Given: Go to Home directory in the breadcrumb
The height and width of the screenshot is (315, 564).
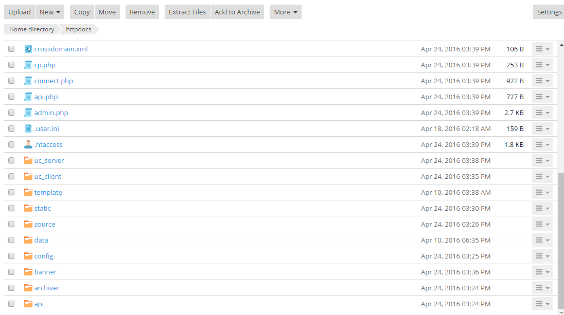Looking at the screenshot, I should (31, 29).
